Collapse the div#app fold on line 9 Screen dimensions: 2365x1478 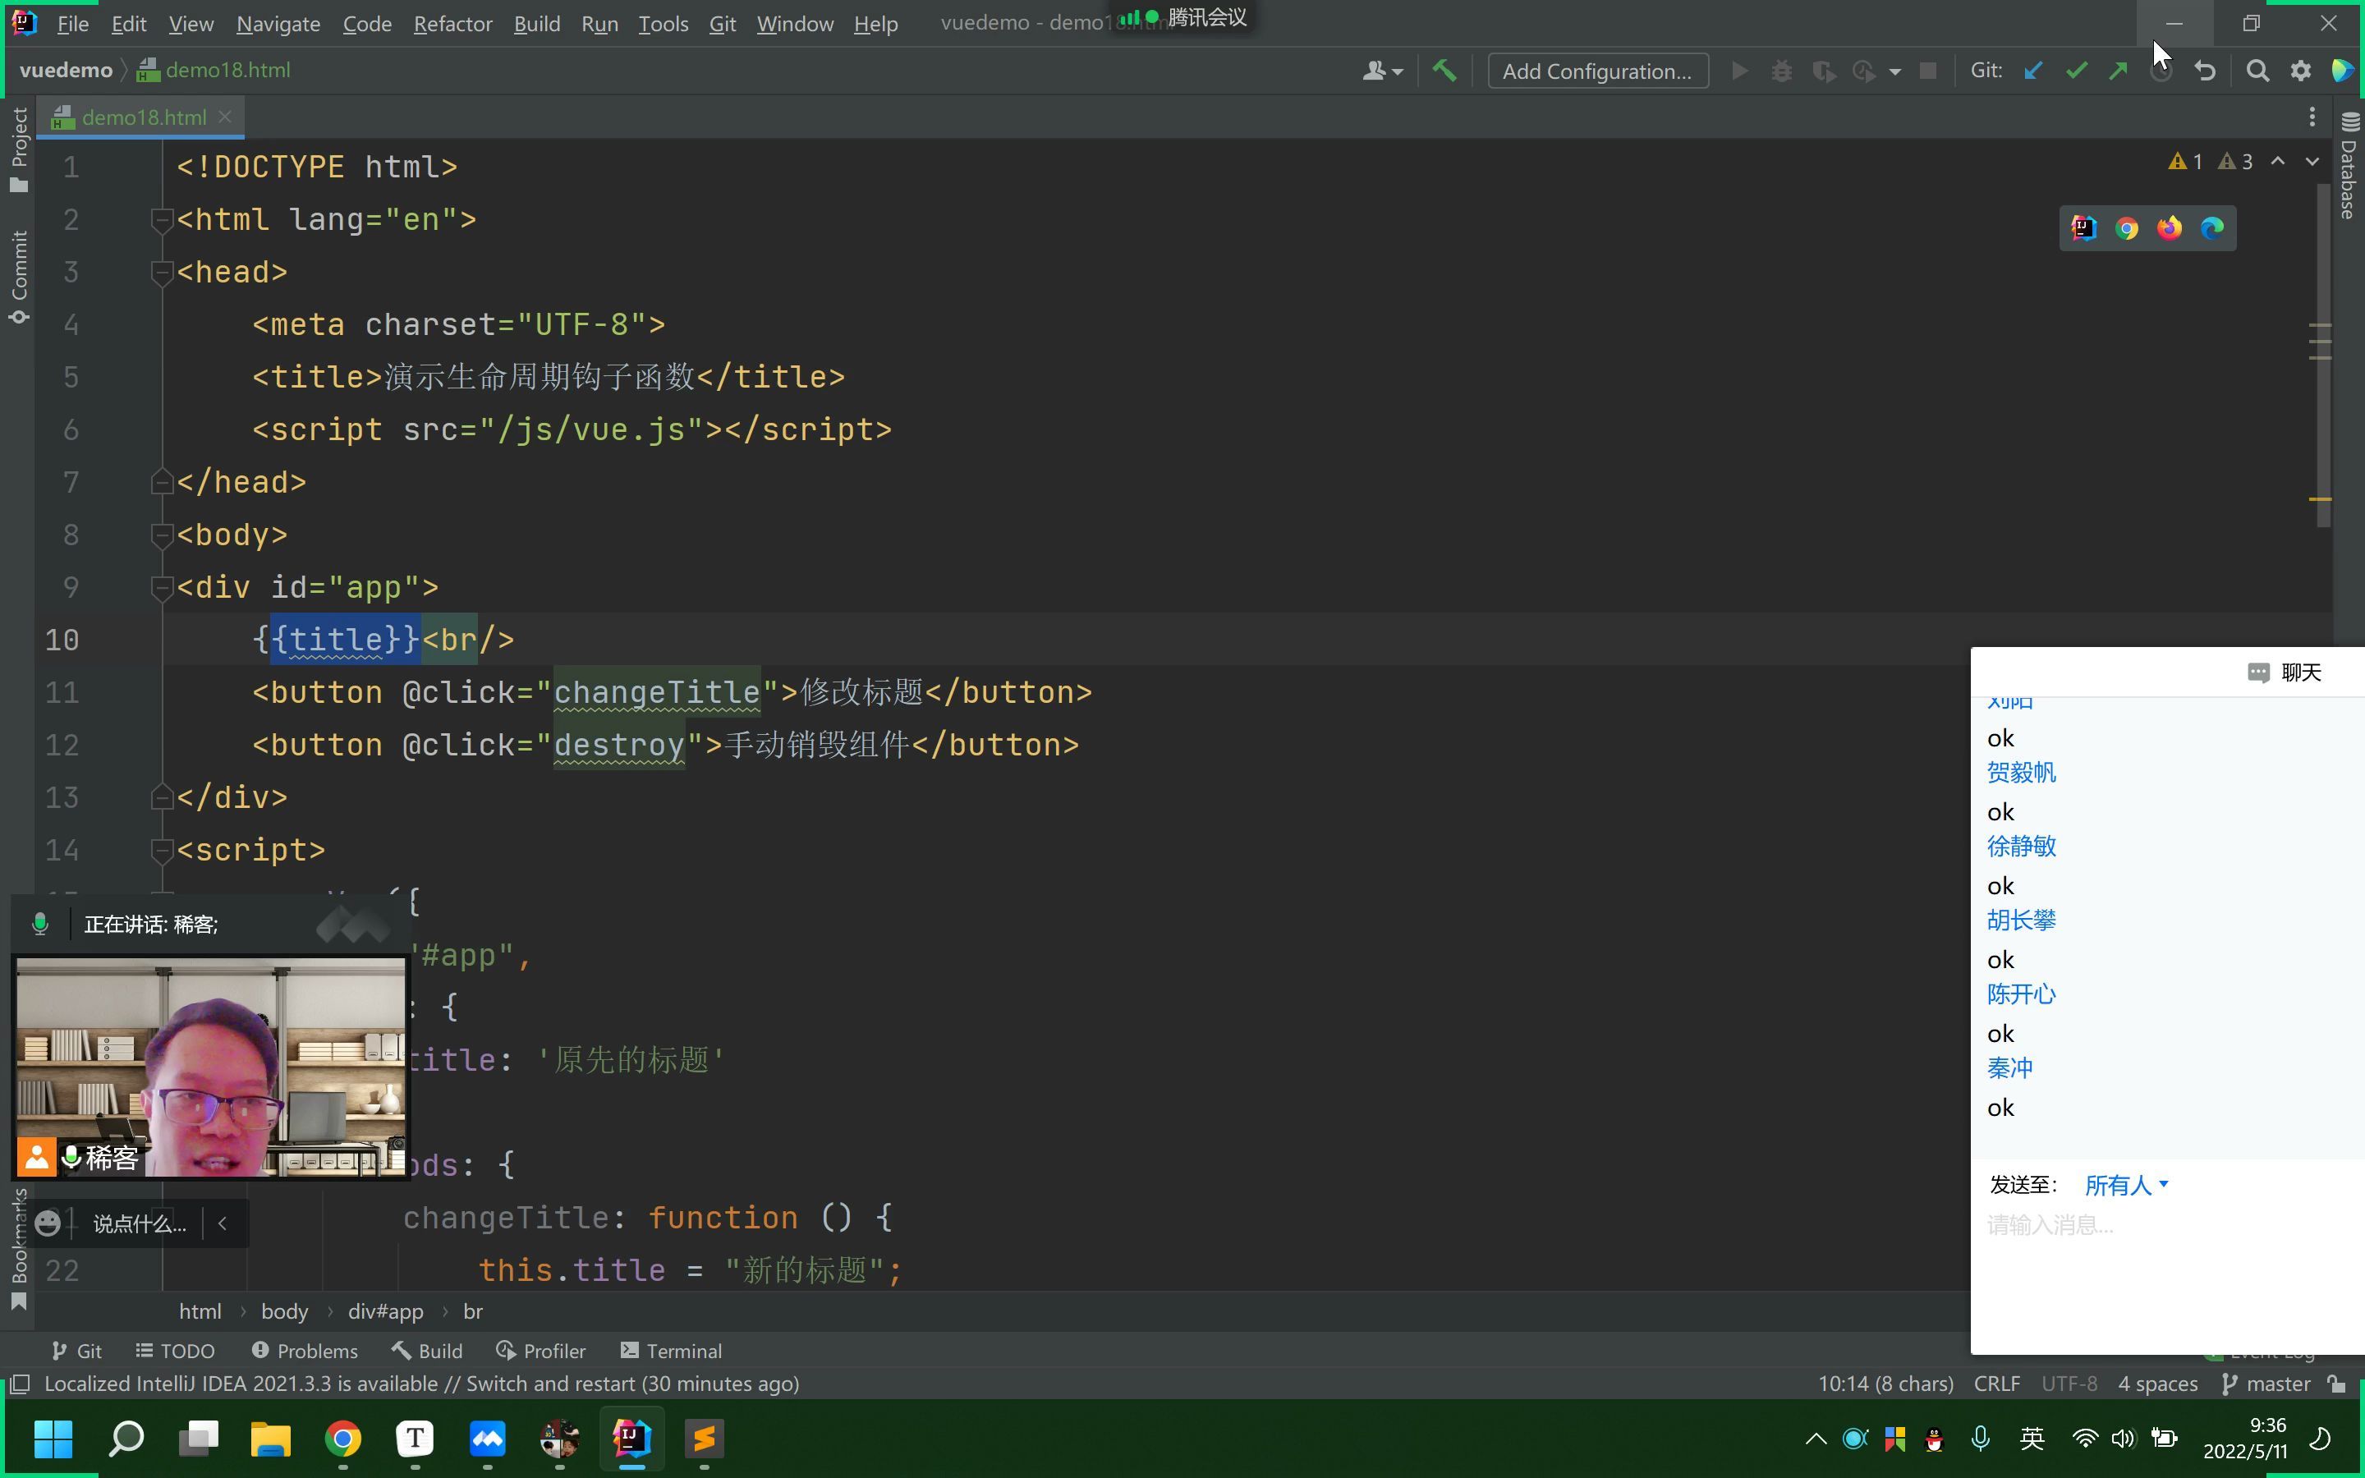click(161, 587)
